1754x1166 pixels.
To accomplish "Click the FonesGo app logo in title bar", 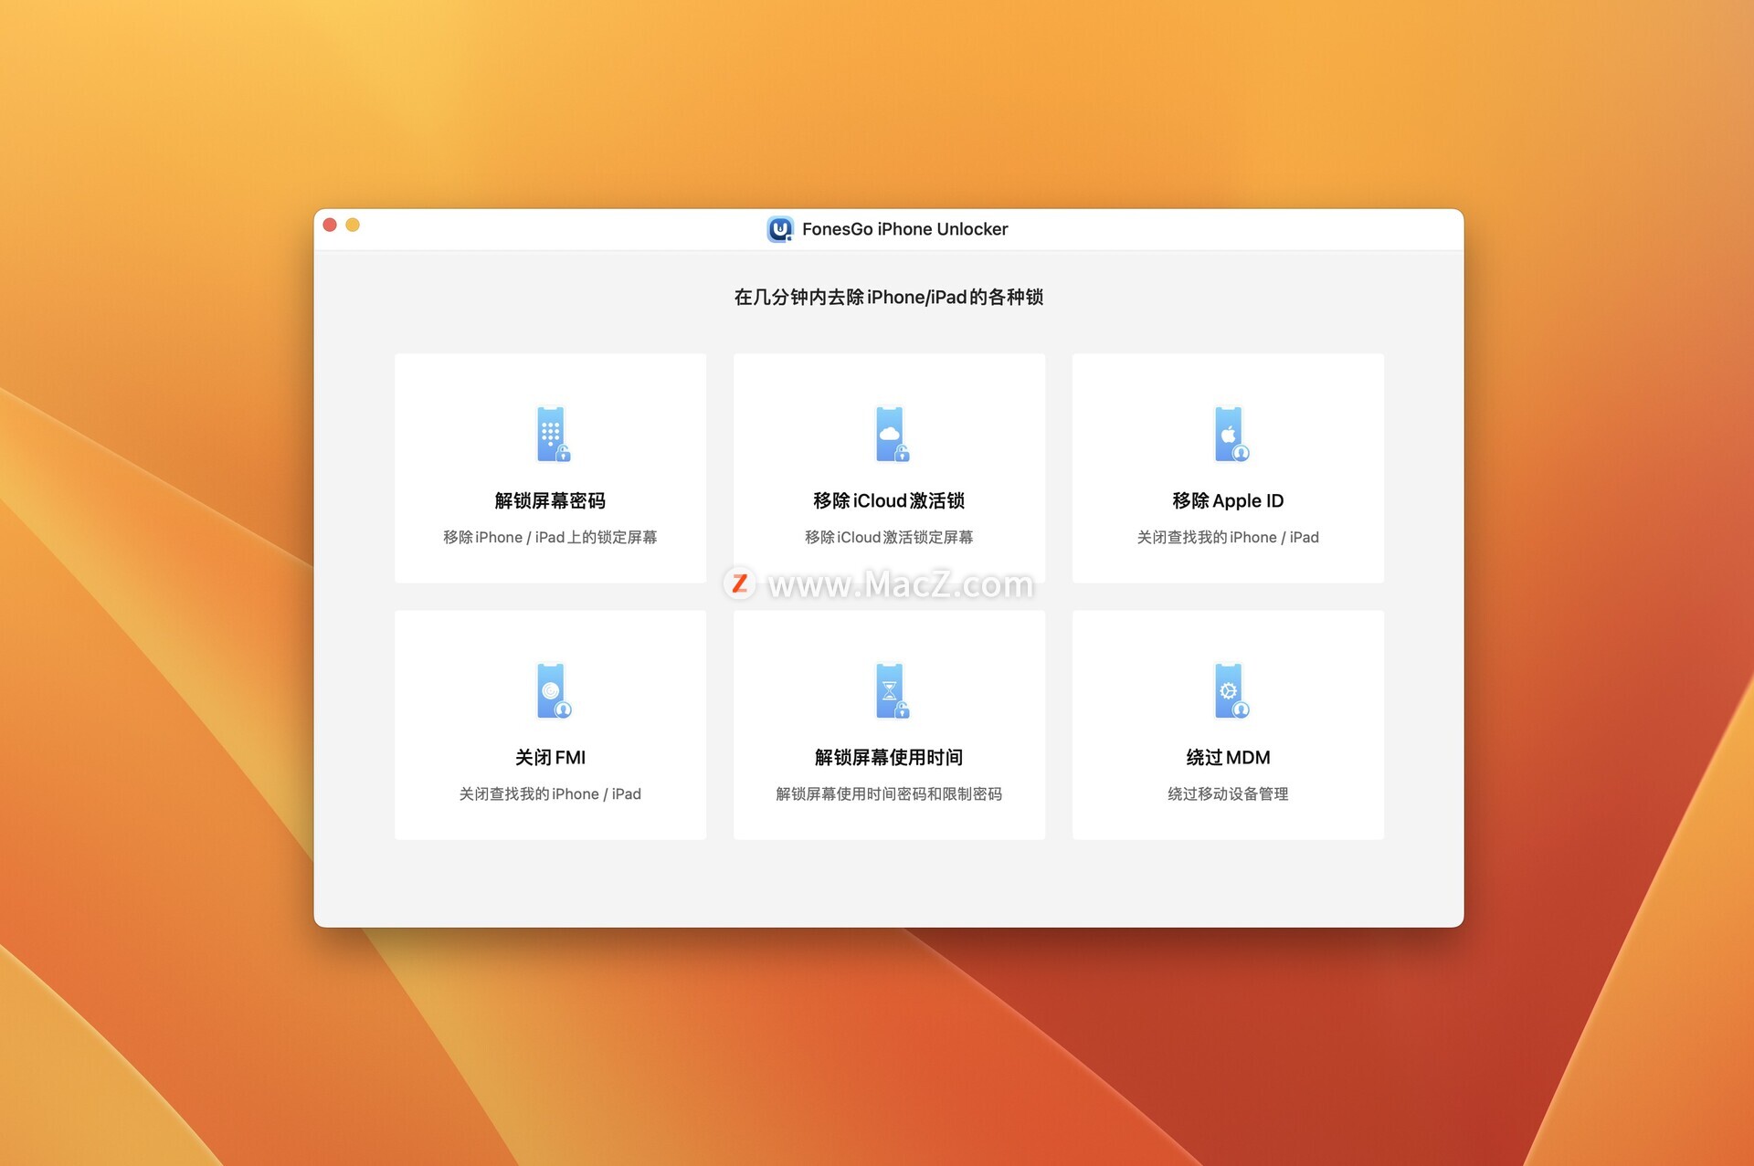I will tap(779, 229).
